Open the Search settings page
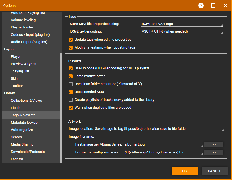Screen dimensions: 232x180 click(31, 137)
